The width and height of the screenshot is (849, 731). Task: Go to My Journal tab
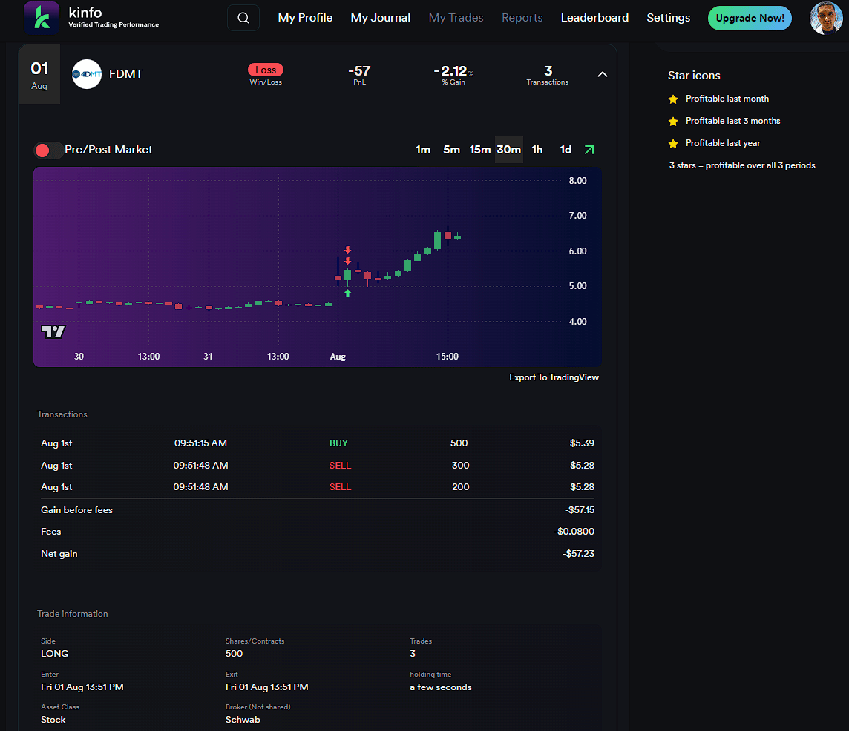point(380,18)
